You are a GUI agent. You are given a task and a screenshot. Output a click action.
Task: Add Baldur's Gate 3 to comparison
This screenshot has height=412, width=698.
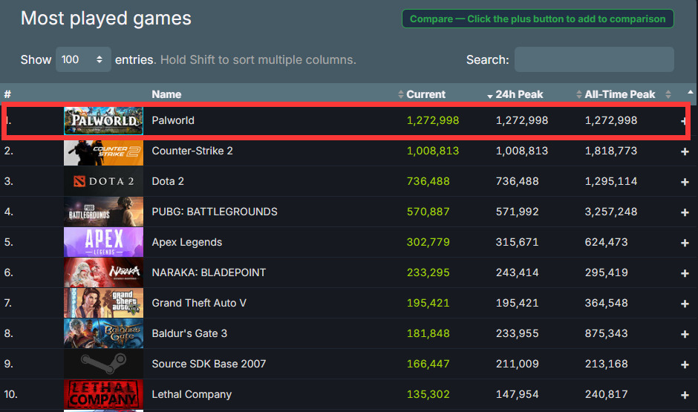click(685, 334)
